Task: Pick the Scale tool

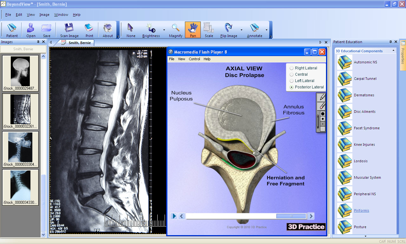Action: (x=209, y=30)
